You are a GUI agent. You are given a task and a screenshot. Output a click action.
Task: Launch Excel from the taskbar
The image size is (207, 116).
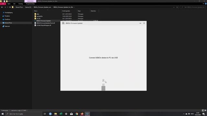coord(61,114)
